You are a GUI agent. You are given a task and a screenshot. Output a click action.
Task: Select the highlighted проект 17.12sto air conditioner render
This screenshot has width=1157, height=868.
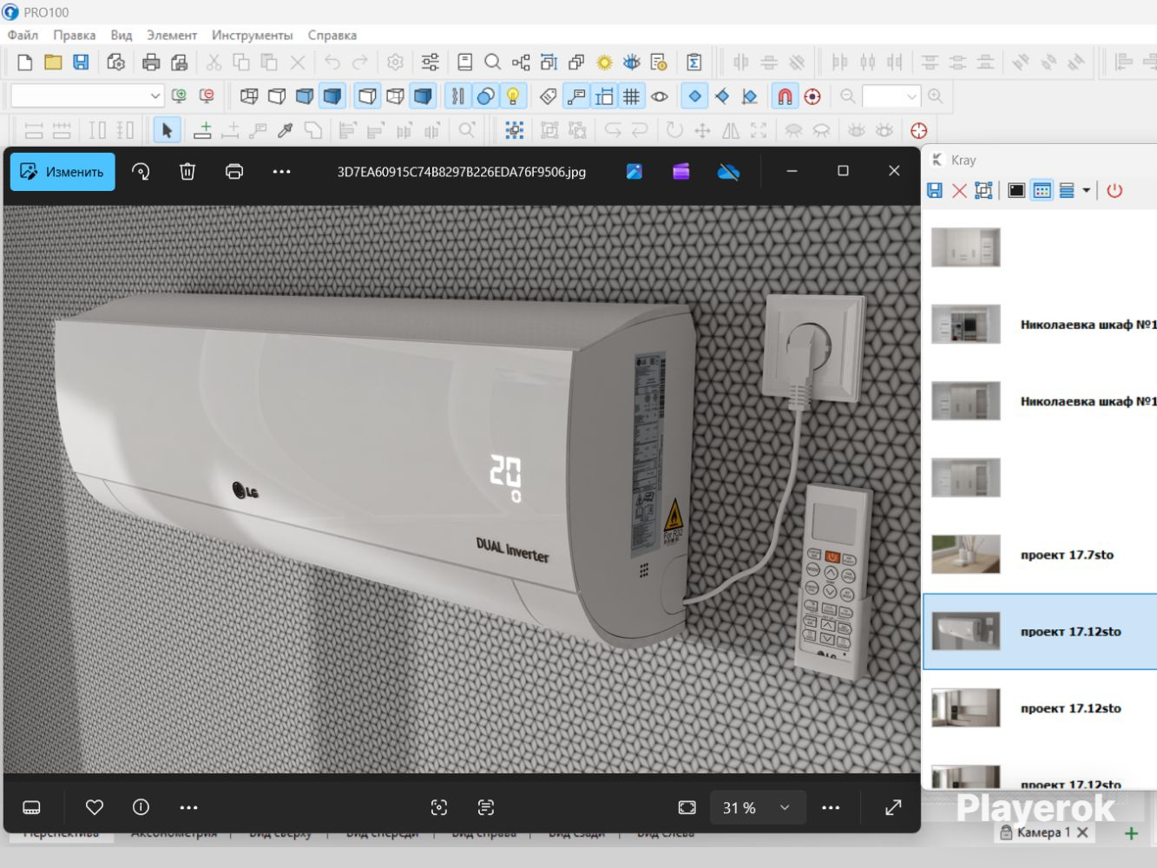pyautogui.click(x=1040, y=631)
